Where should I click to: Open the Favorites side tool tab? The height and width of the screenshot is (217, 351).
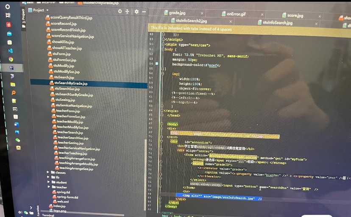point(38,210)
